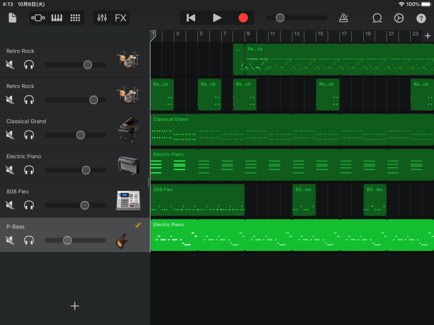Add a new track with plus

pyautogui.click(x=75, y=306)
